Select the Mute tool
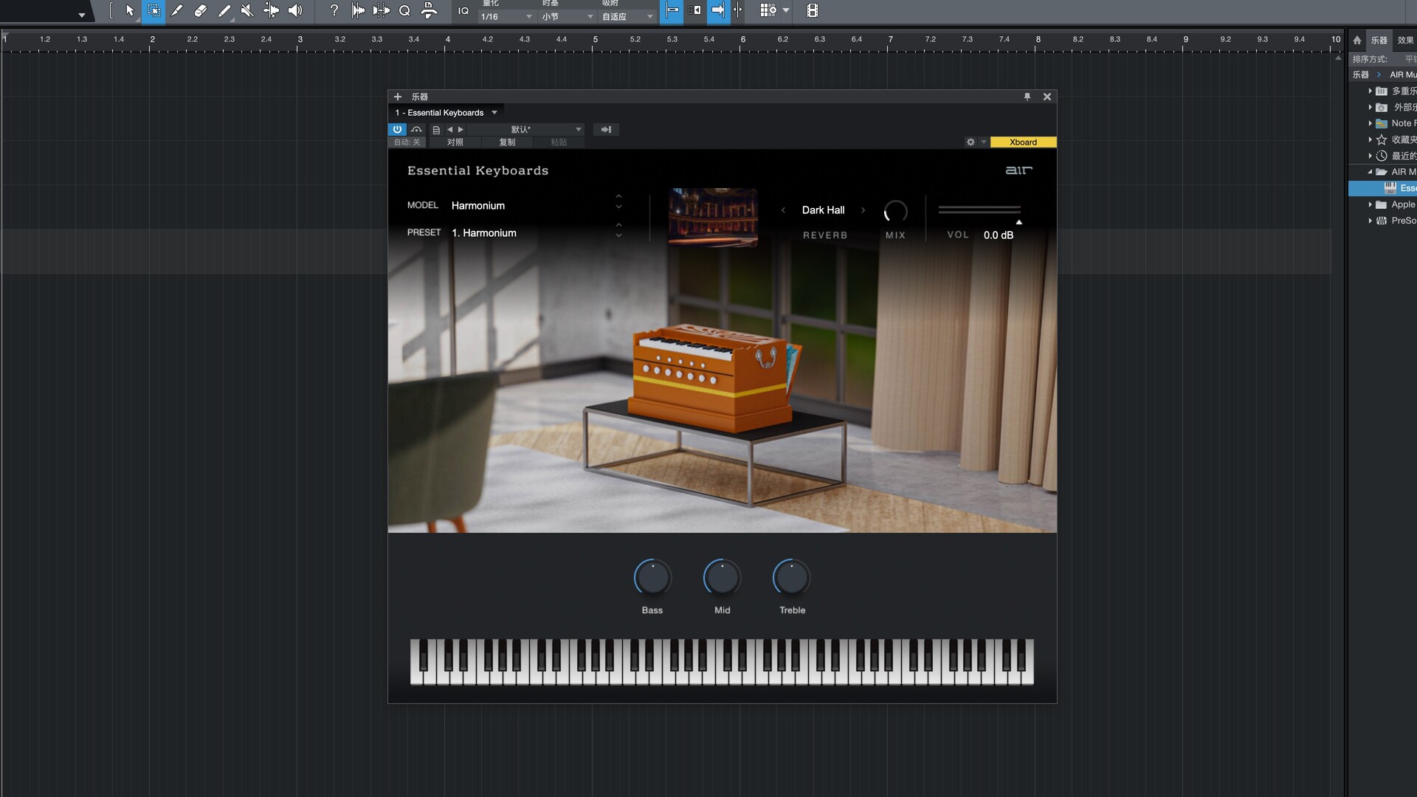The height and width of the screenshot is (797, 1417). click(247, 10)
